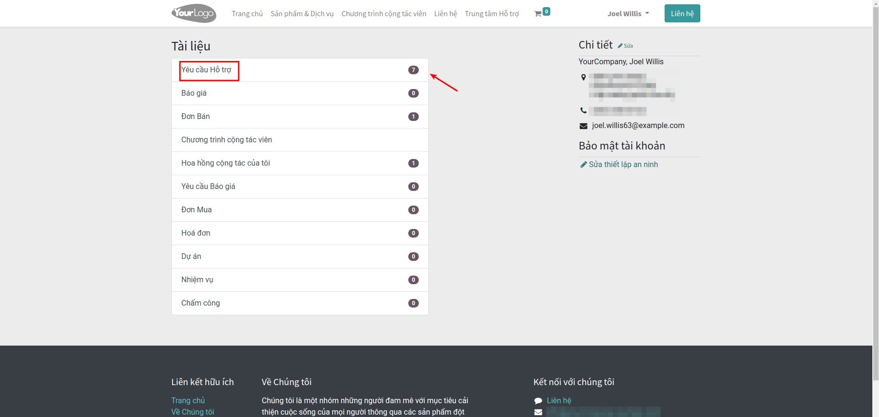Click the YourLogo site logo
This screenshot has width=879, height=417.
[x=193, y=13]
